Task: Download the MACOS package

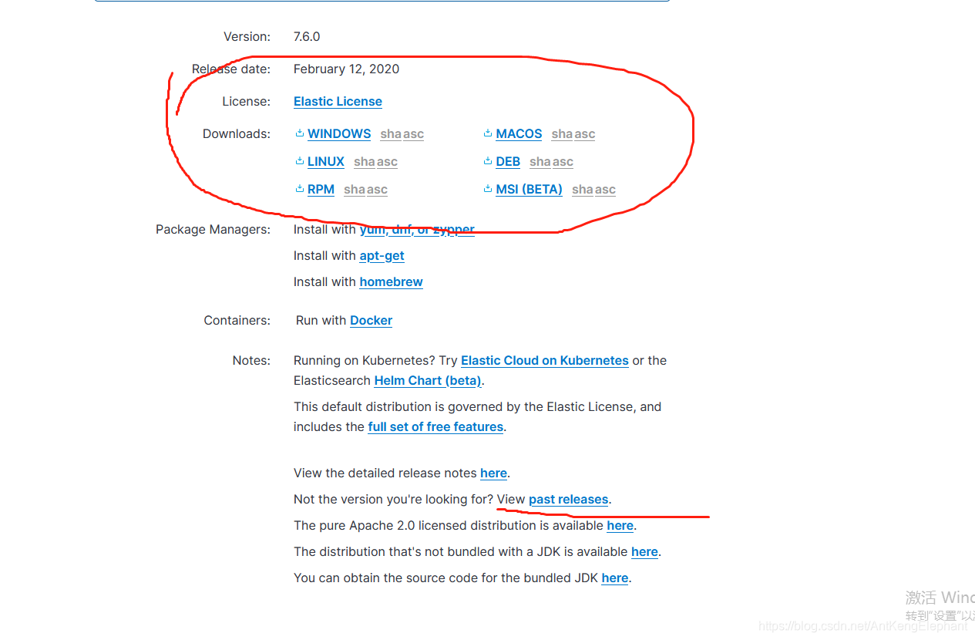Action: [x=519, y=134]
